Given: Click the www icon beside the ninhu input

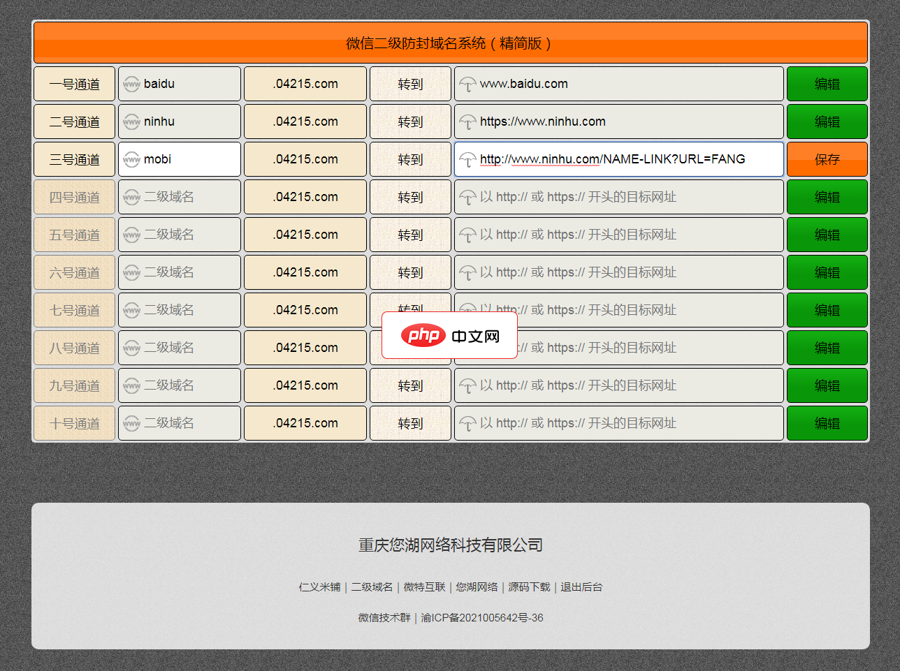Looking at the screenshot, I should point(131,121).
